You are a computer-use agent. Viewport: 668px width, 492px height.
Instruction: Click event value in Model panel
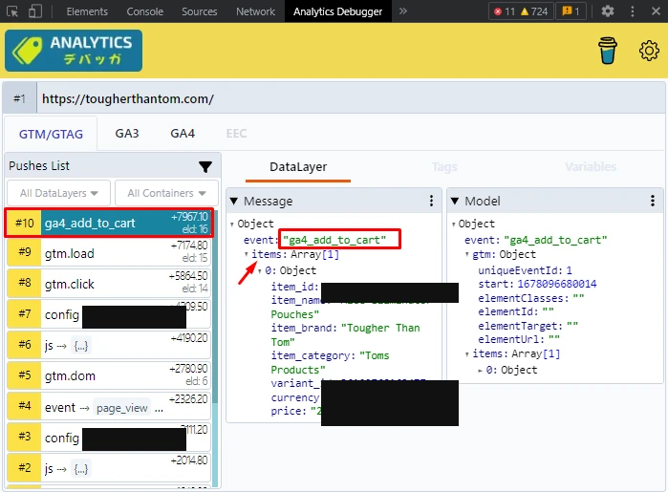point(555,240)
